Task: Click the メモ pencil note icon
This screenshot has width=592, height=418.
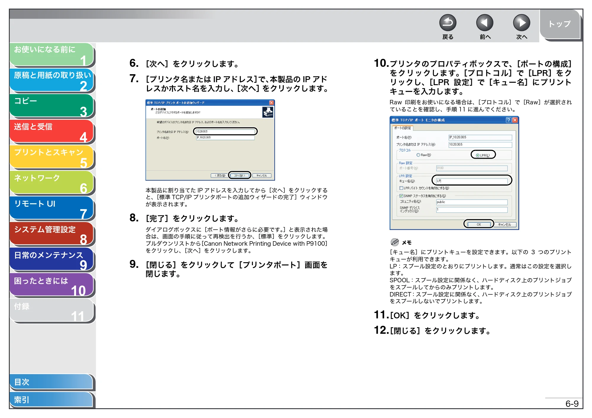Action: (x=395, y=242)
